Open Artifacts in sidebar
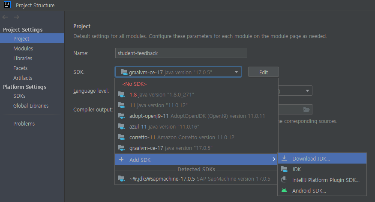 point(32,78)
